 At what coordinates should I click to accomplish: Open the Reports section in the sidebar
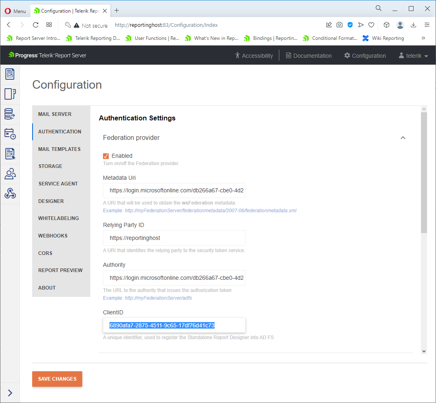pos(10,74)
